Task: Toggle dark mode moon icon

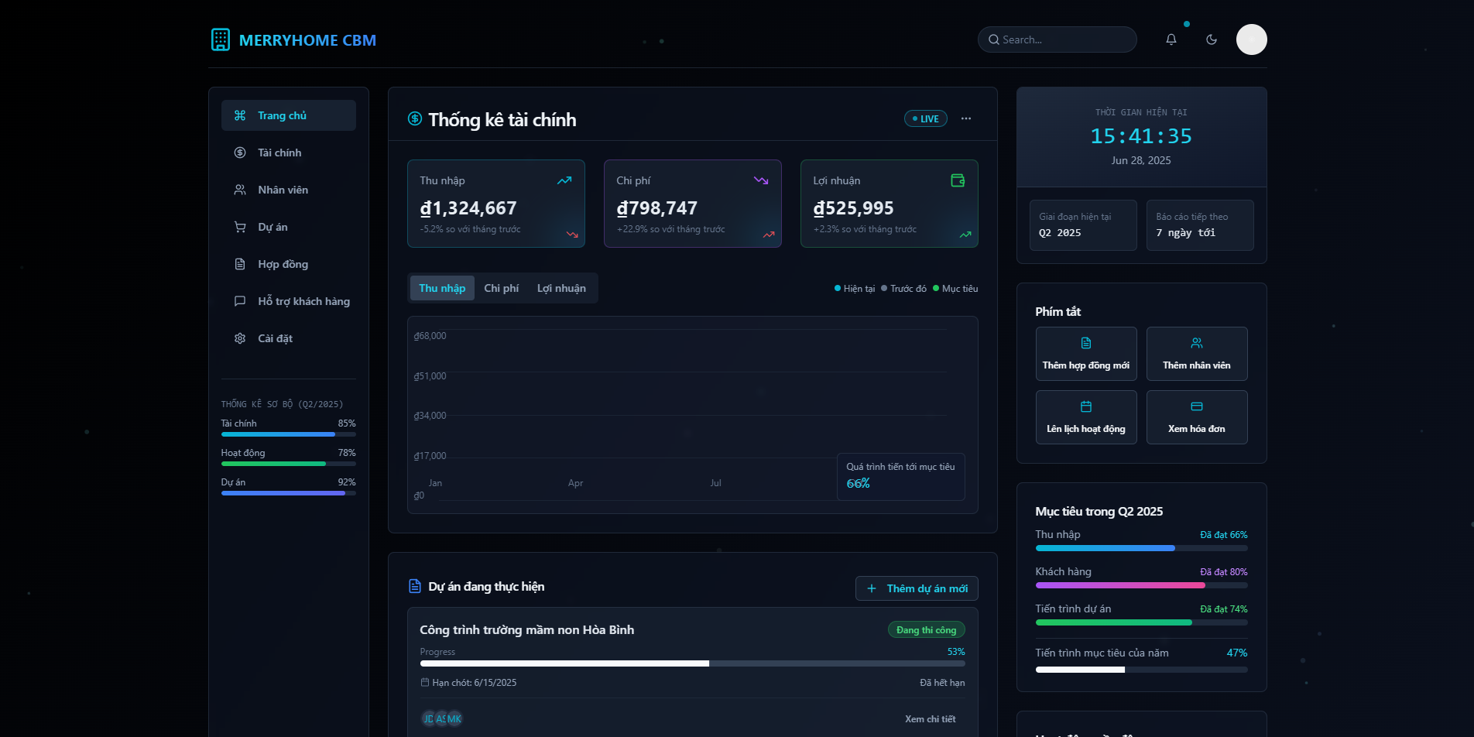Action: click(1212, 39)
